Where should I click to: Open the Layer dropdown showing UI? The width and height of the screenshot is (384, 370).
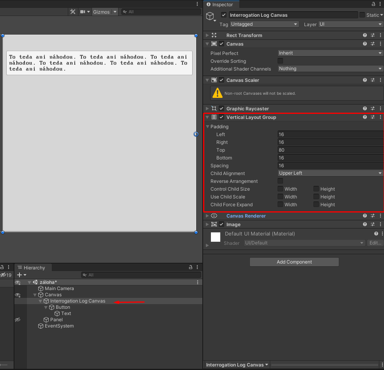click(350, 24)
